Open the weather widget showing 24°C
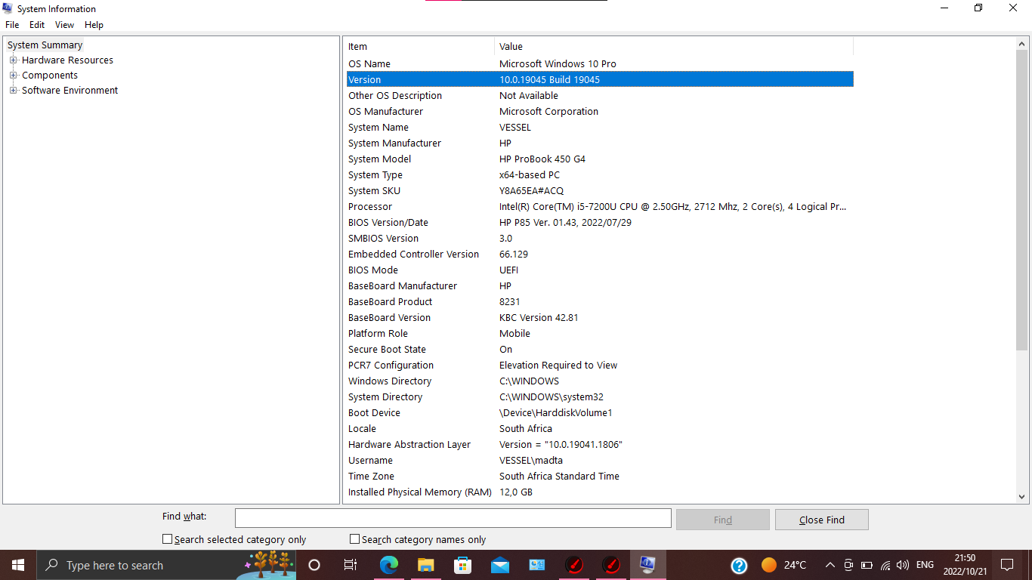Screen dimensions: 1032x580 [x=783, y=565]
